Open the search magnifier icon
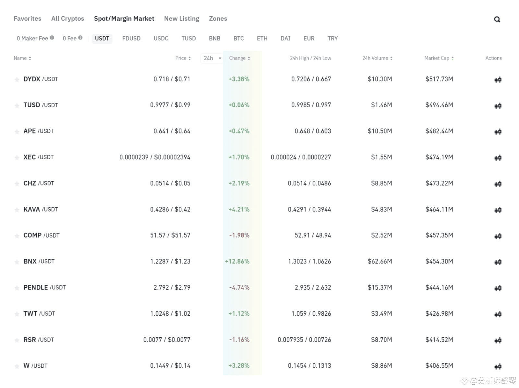 tap(497, 19)
